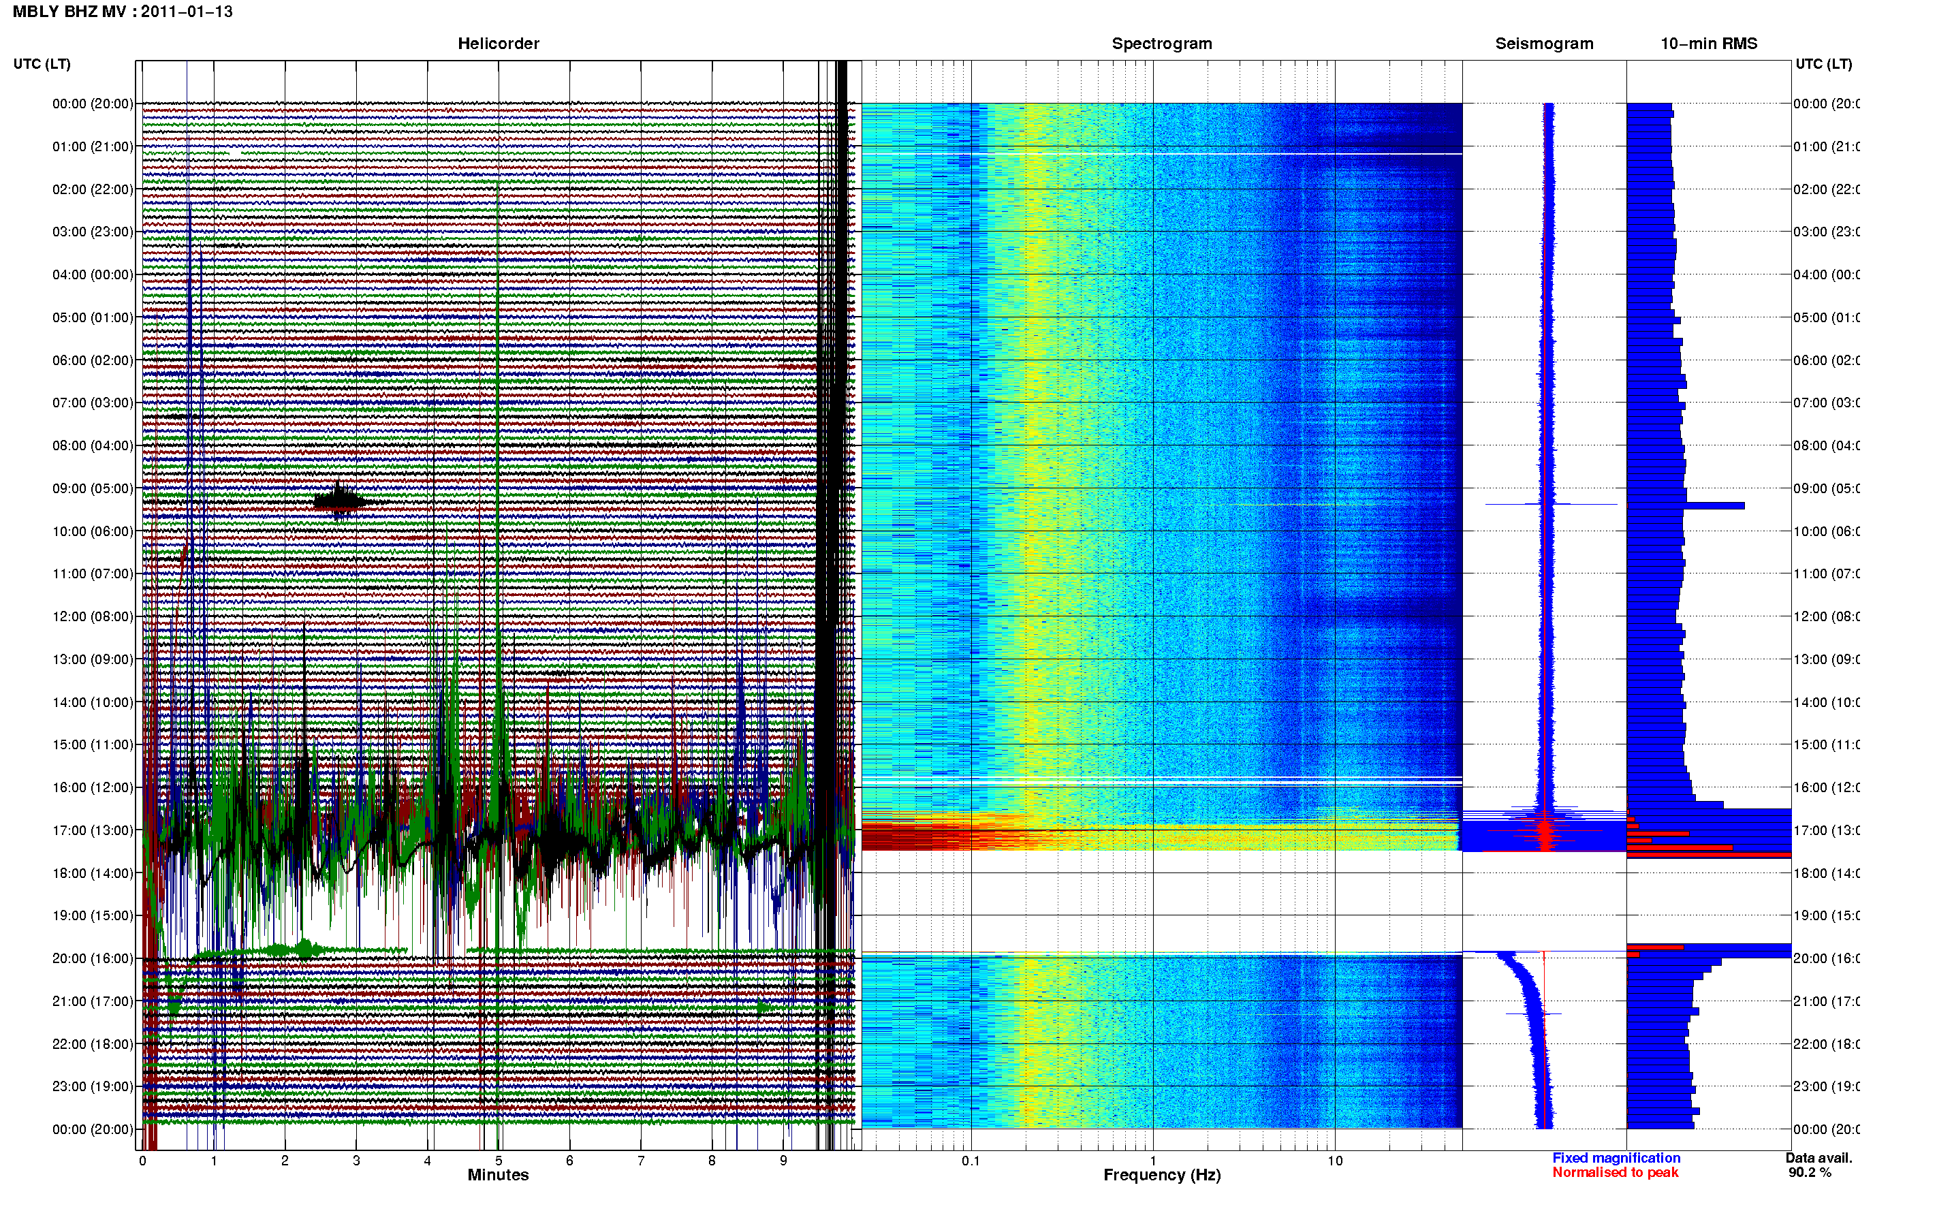Click the UTC (LT) header above the right time axis
This screenshot has width=1937, height=1211.
click(x=1823, y=64)
